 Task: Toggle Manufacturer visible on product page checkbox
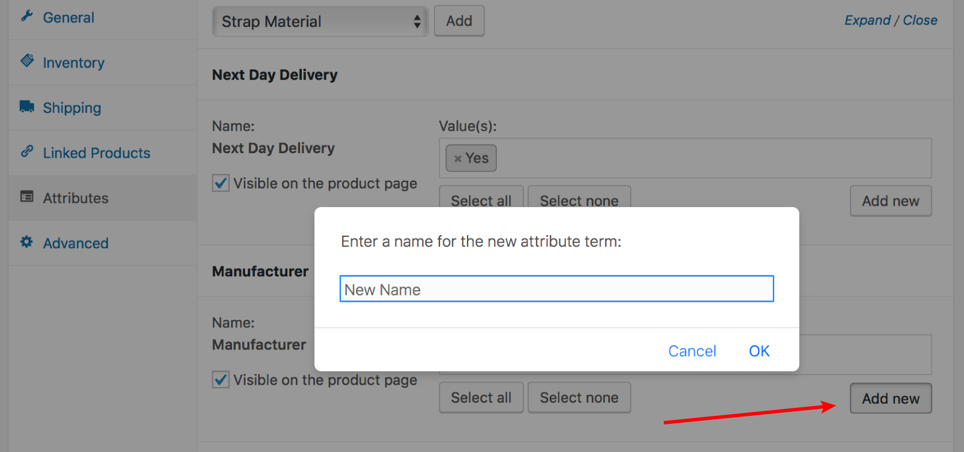pos(221,380)
